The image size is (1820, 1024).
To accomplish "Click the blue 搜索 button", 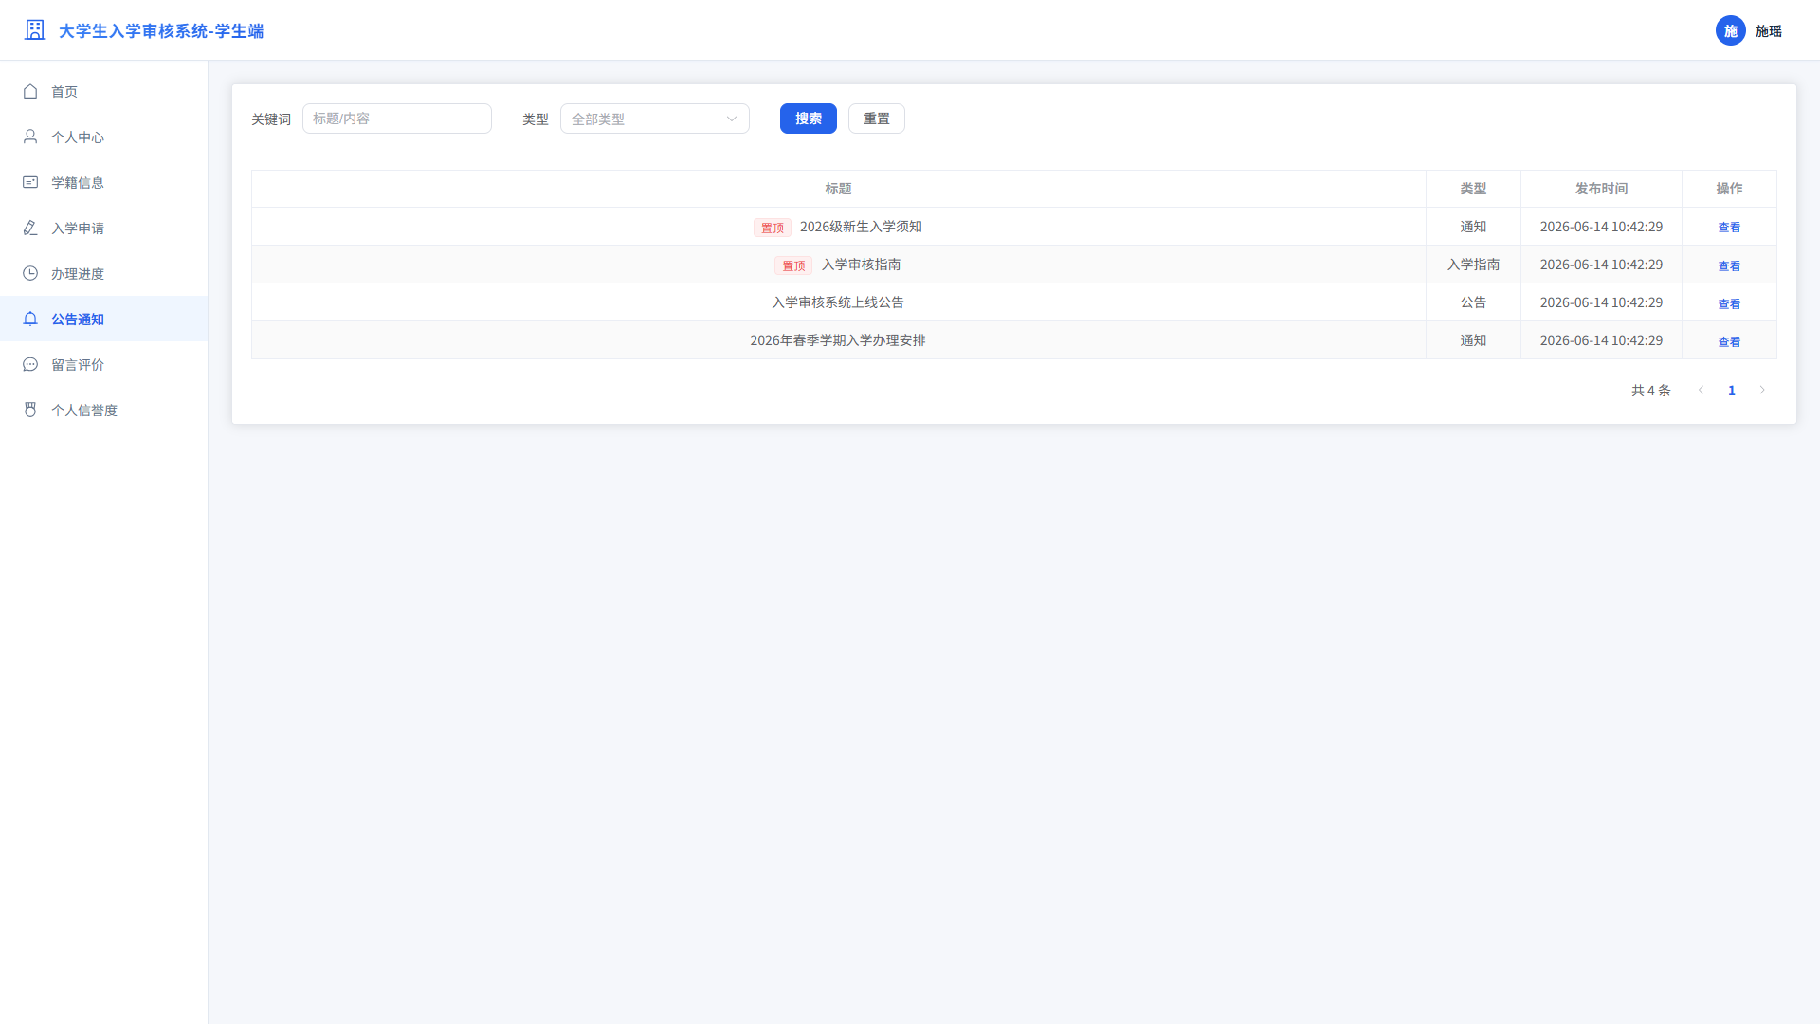I will click(x=809, y=119).
